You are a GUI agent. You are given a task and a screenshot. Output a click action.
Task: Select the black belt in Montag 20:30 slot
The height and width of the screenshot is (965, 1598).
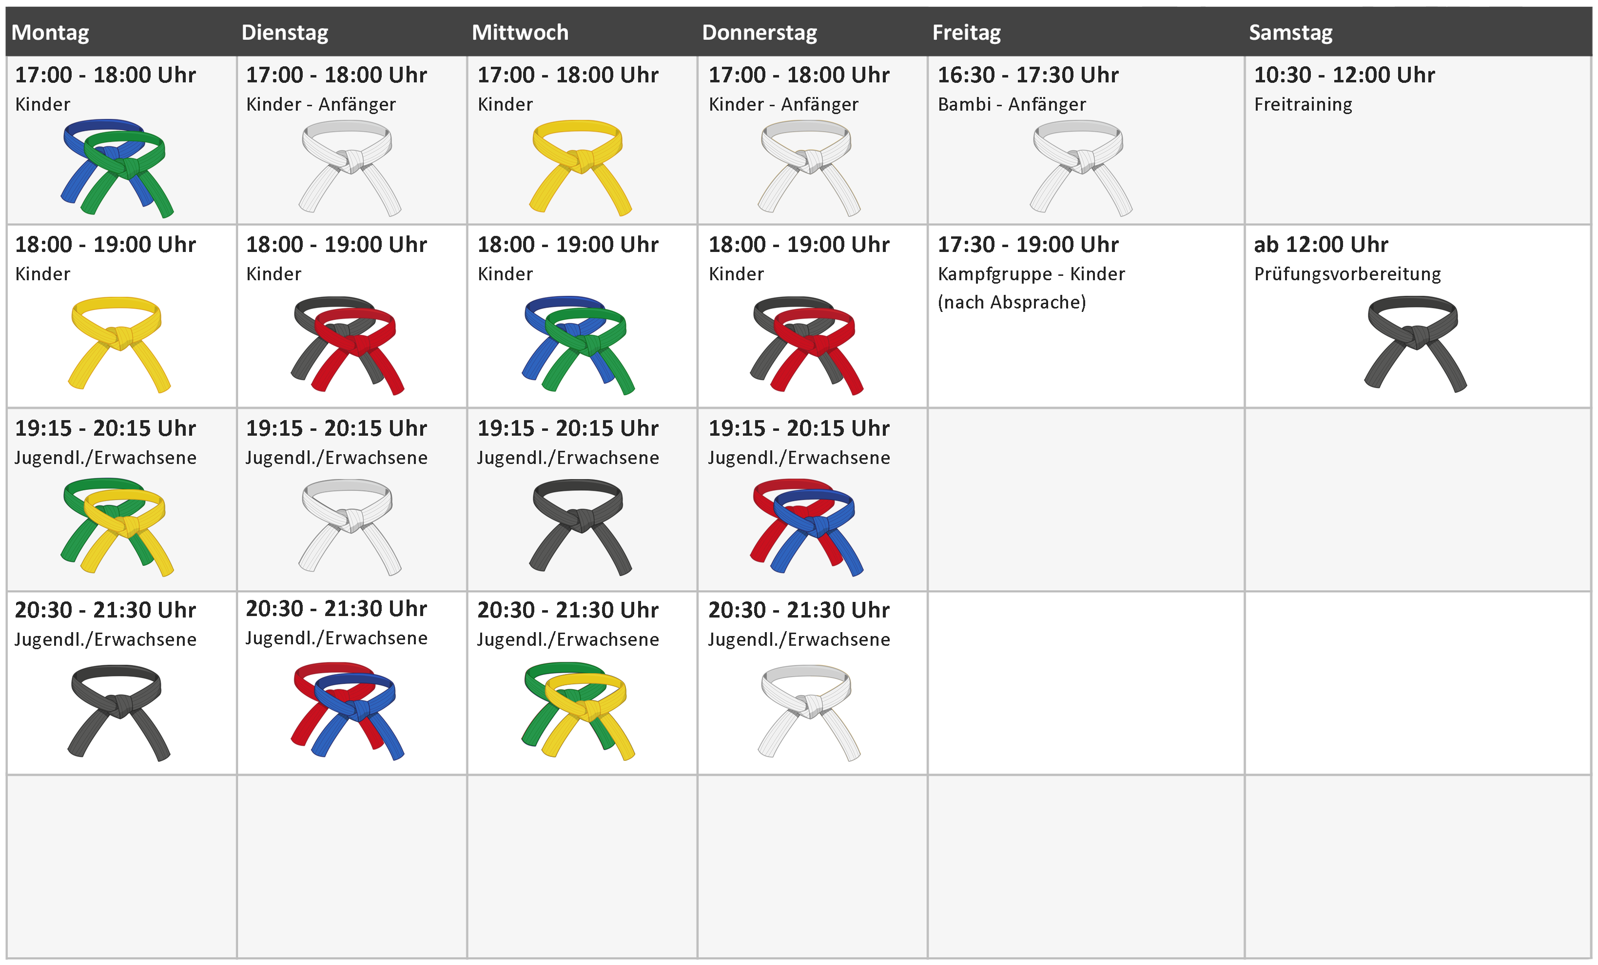click(117, 711)
